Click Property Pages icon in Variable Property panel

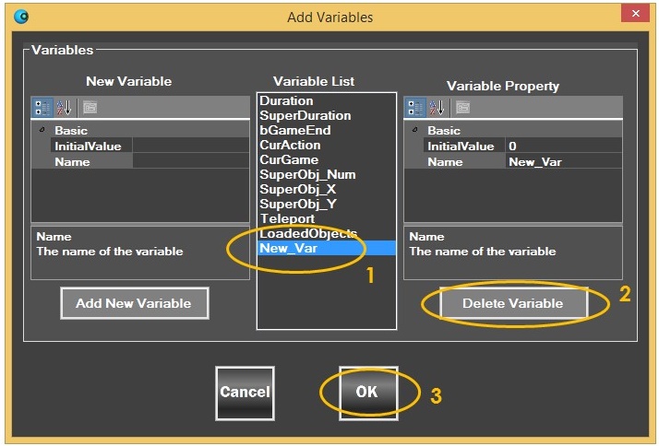click(x=462, y=108)
